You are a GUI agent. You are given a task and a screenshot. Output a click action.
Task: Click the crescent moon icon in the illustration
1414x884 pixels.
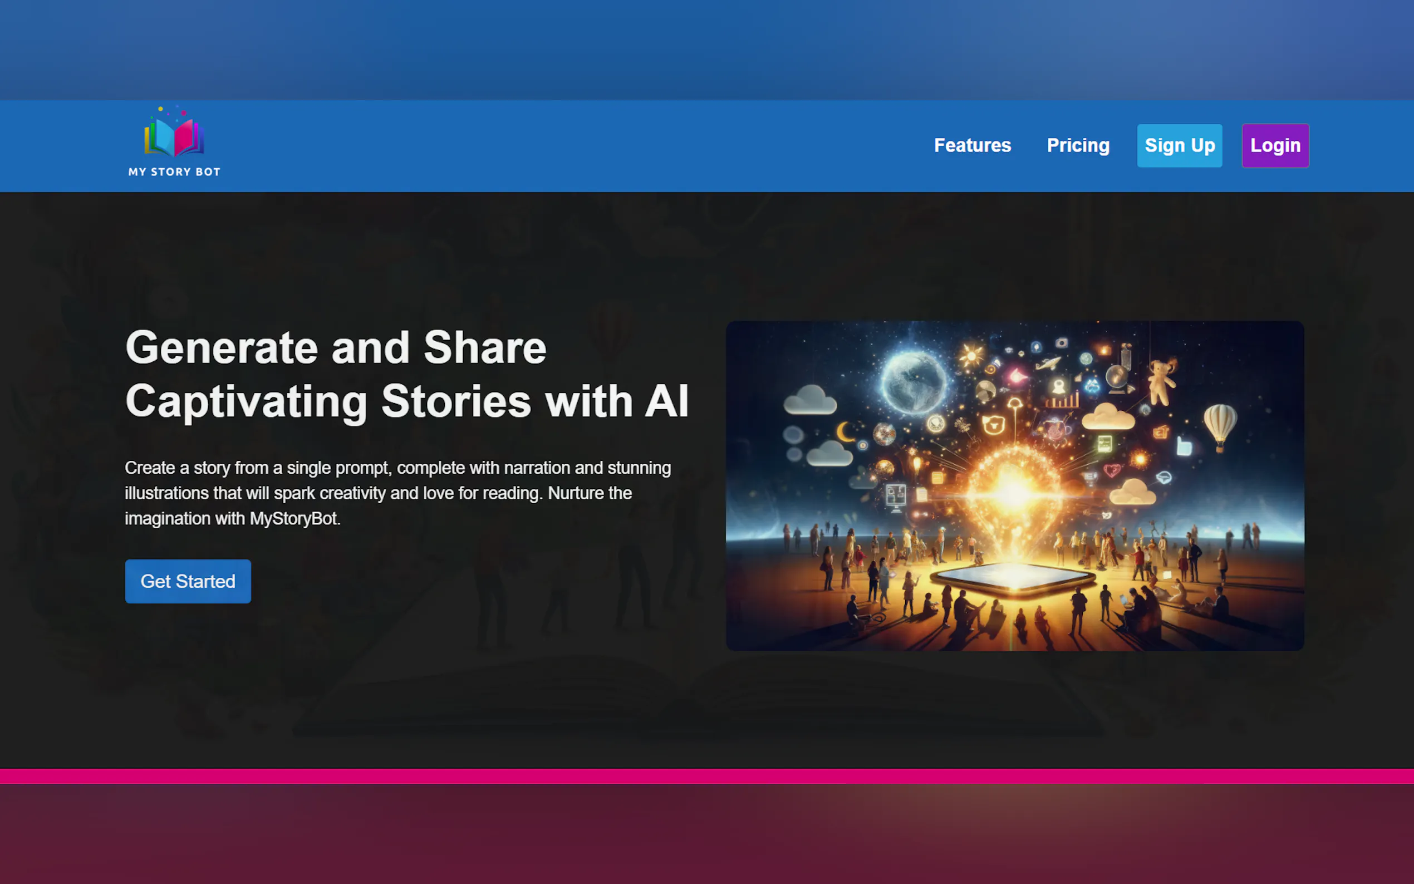[845, 433]
